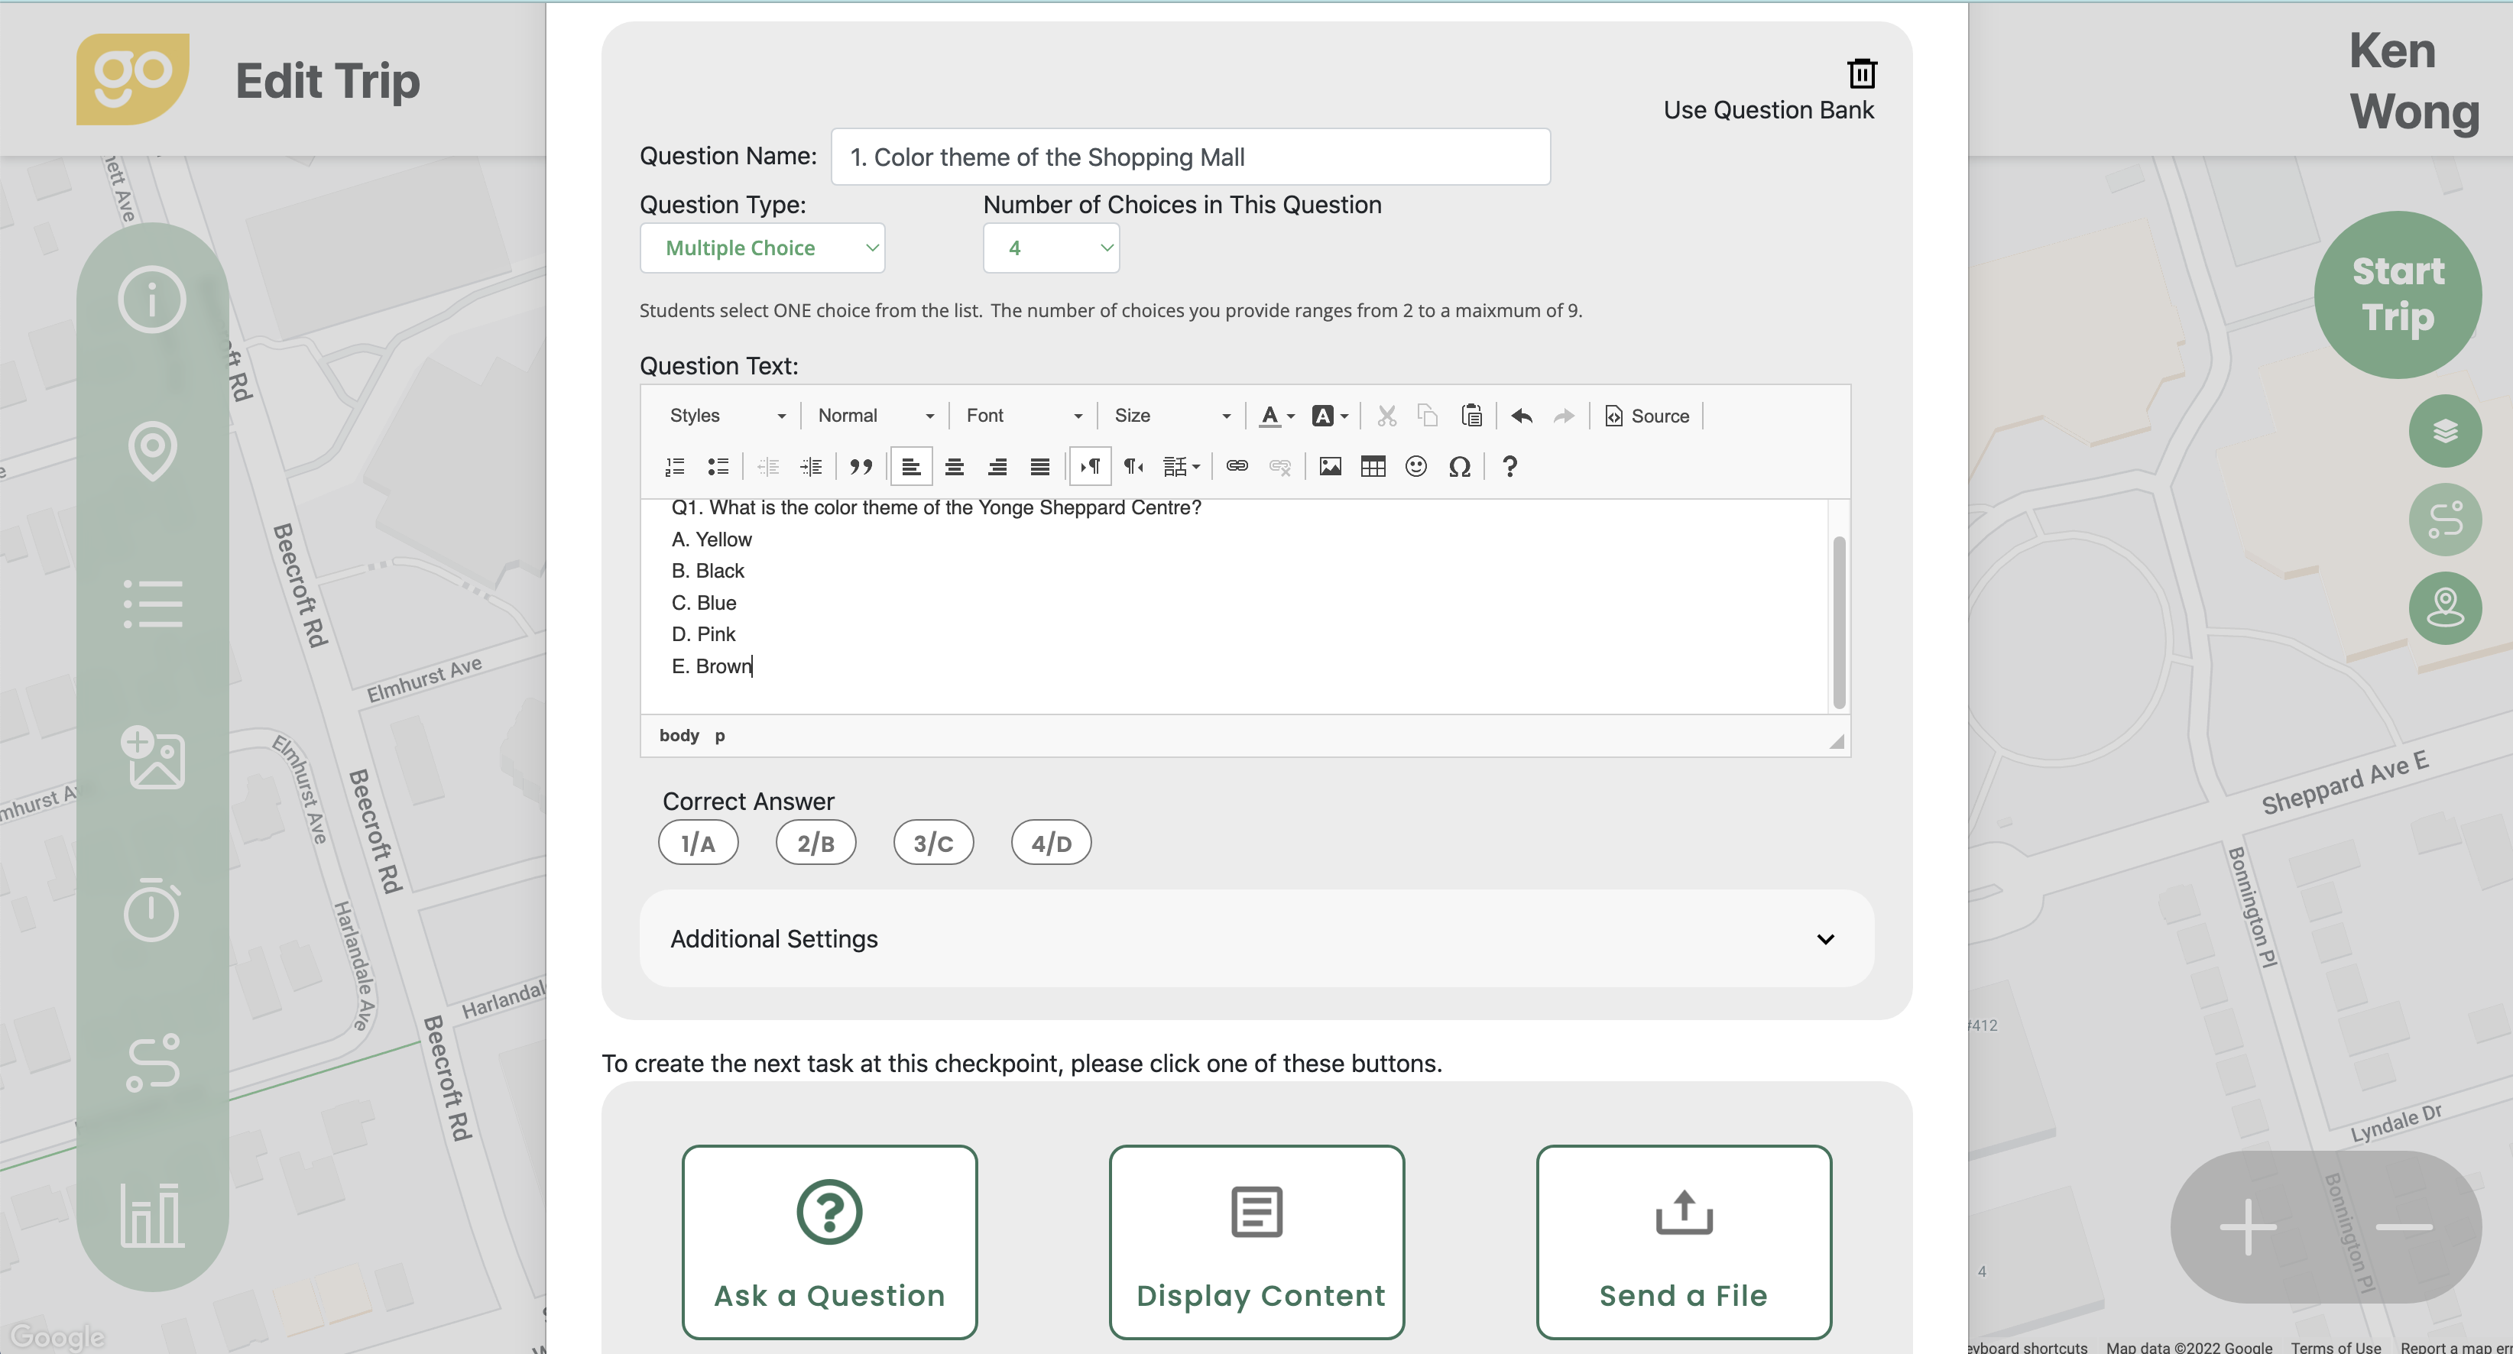
Task: Open timer icon in sidebar
Action: tap(152, 909)
